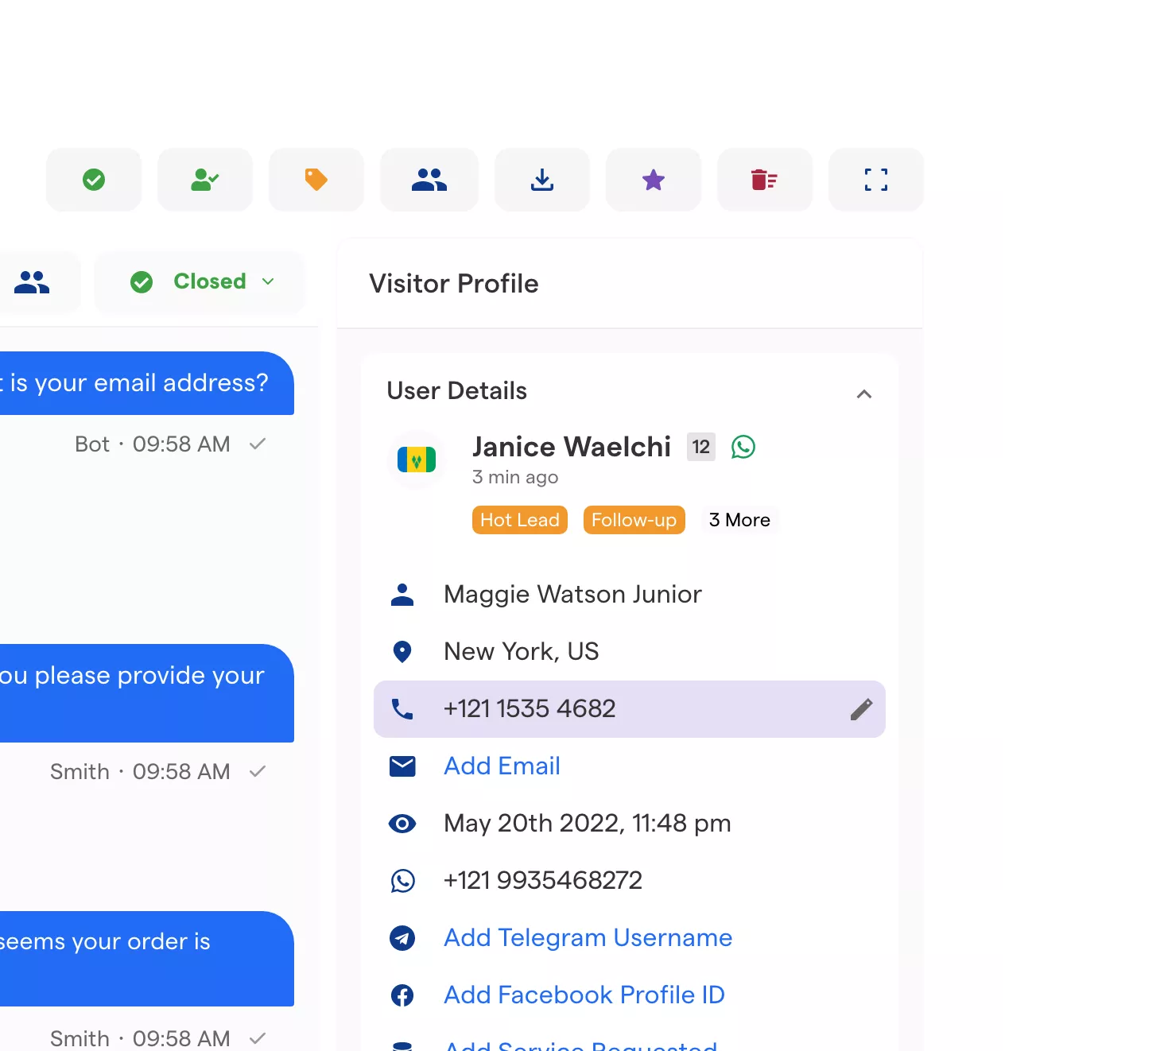
Task: Expand the chat to fullscreen
Action: [875, 180]
